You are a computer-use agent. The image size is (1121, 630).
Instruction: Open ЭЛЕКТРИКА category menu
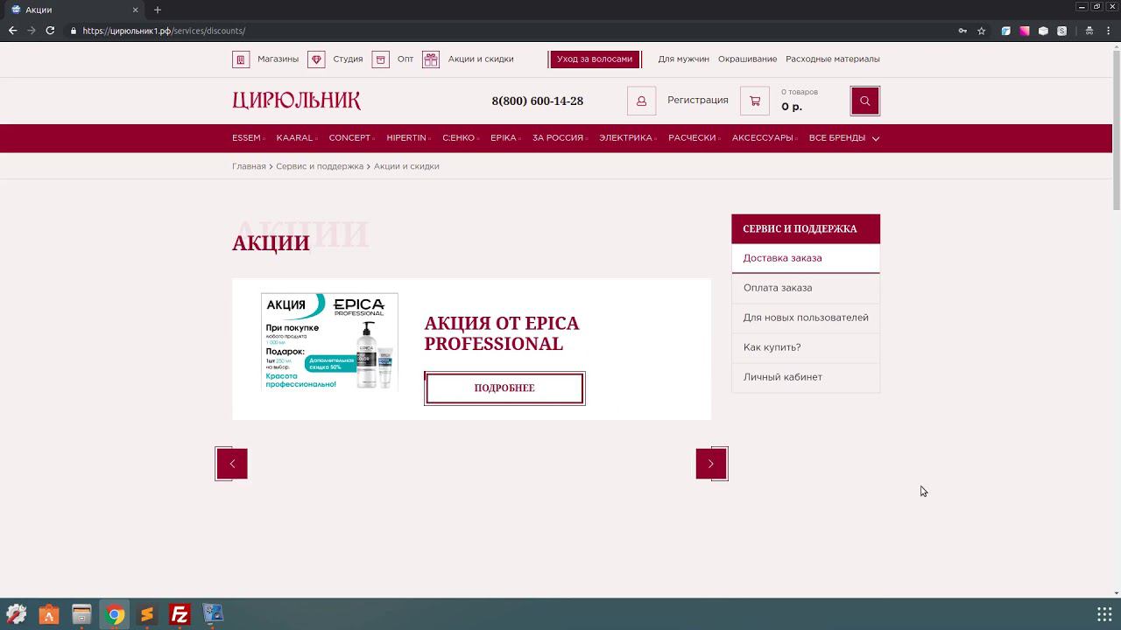[x=626, y=138]
